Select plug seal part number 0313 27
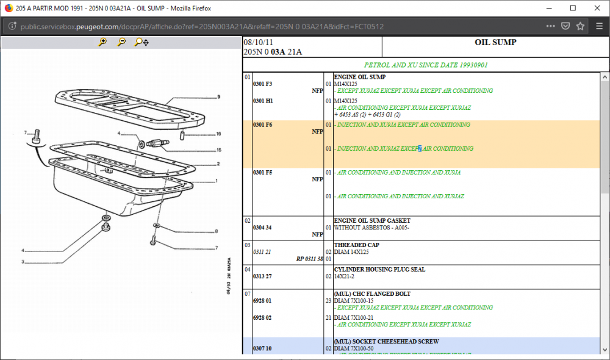The height and width of the screenshot is (360, 610). click(262, 276)
